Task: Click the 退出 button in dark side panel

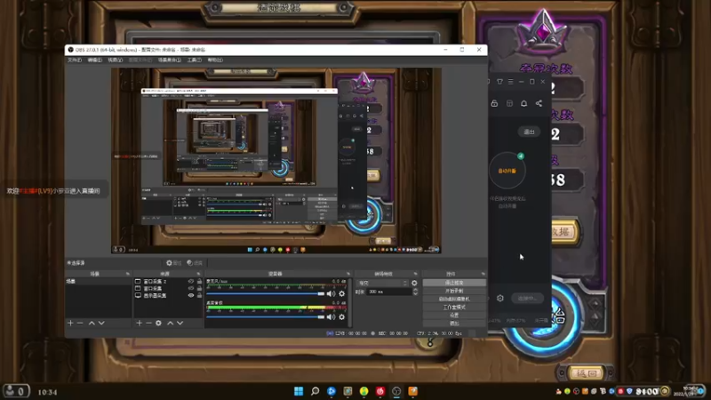Action: 529,132
